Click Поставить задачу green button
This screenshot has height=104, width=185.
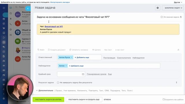pos(48,99)
